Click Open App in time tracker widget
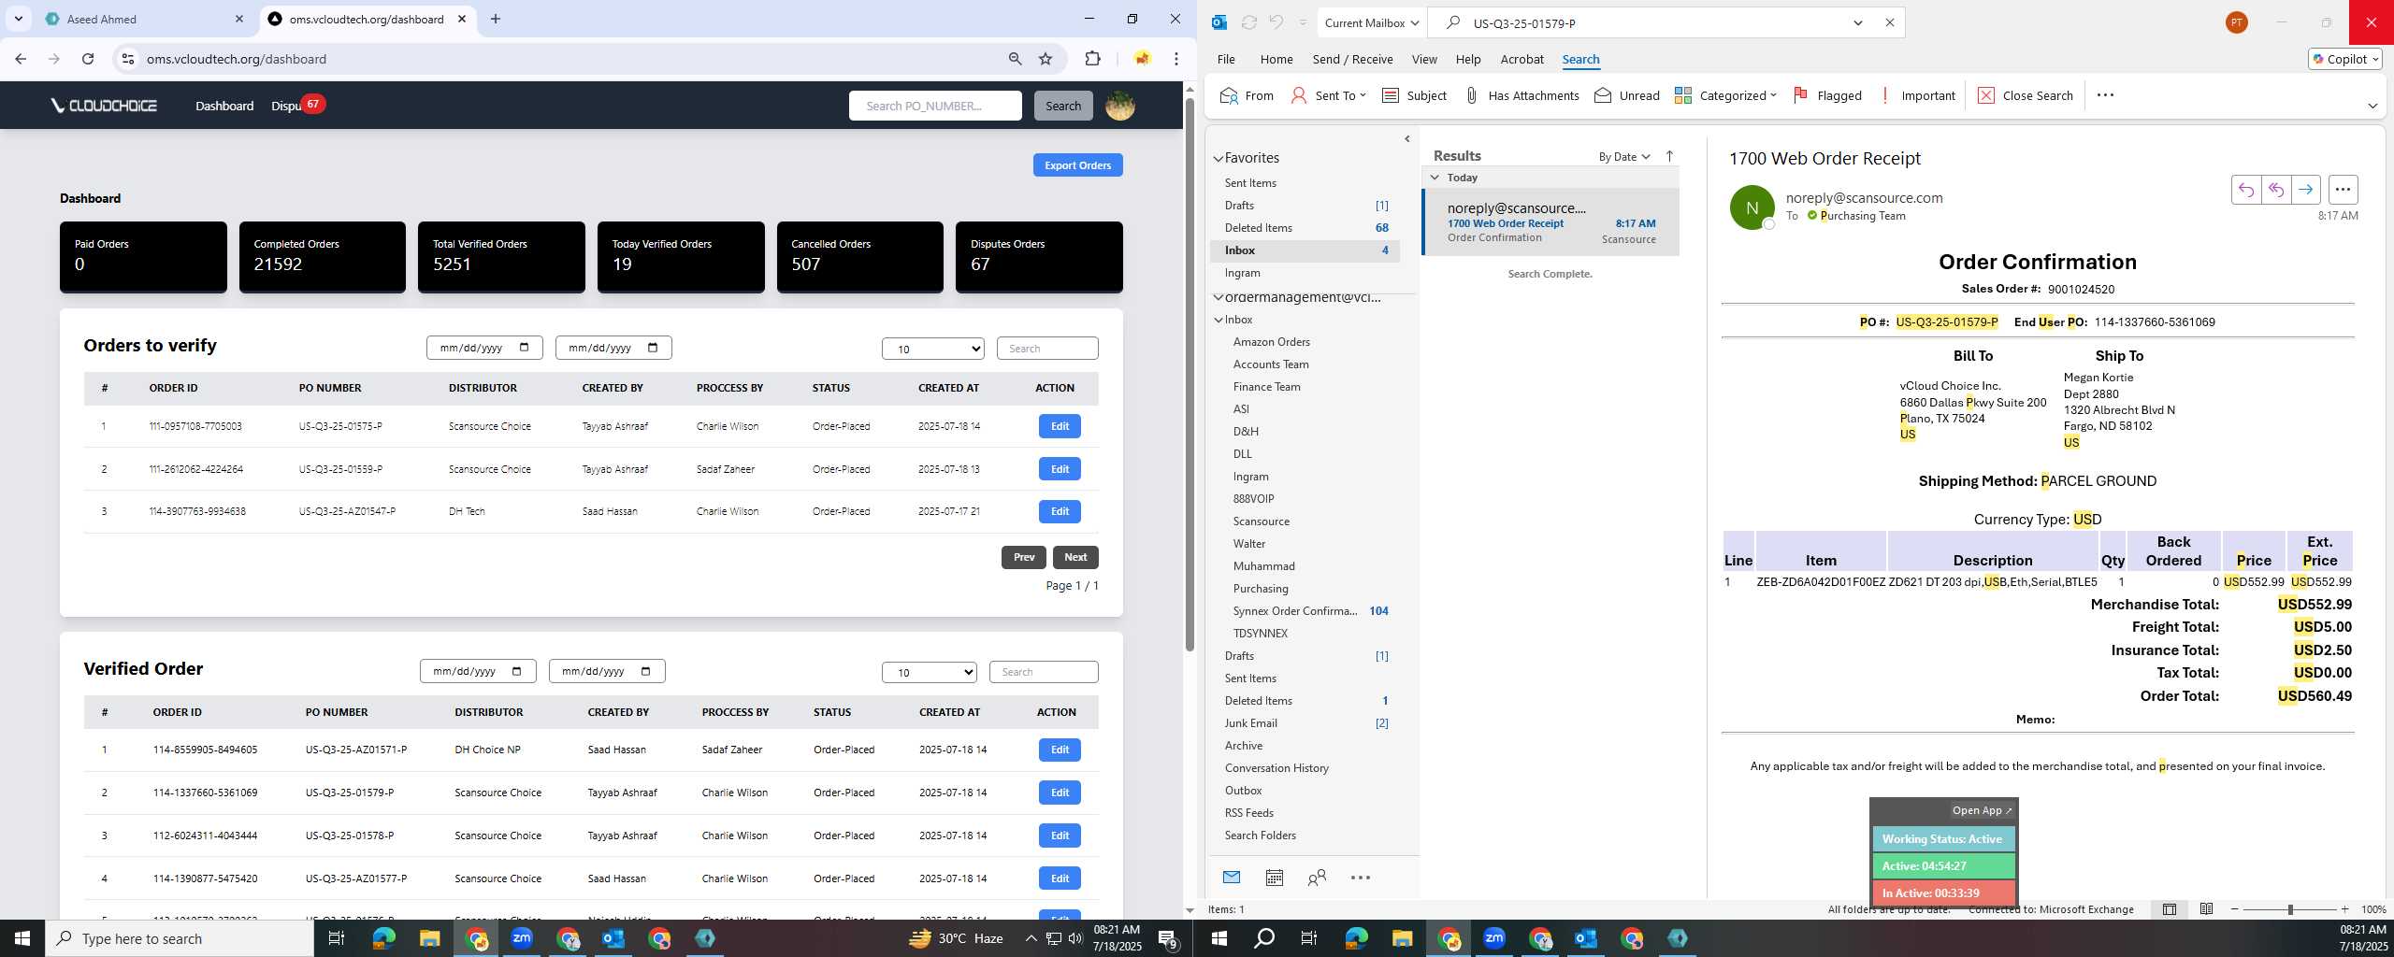The image size is (2394, 957). (1982, 810)
